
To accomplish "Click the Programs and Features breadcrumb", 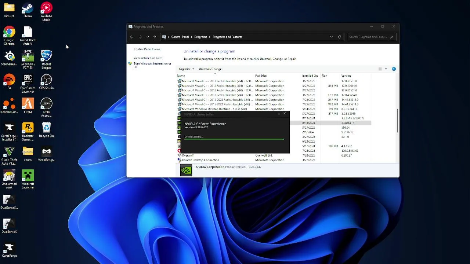I will click(x=227, y=37).
